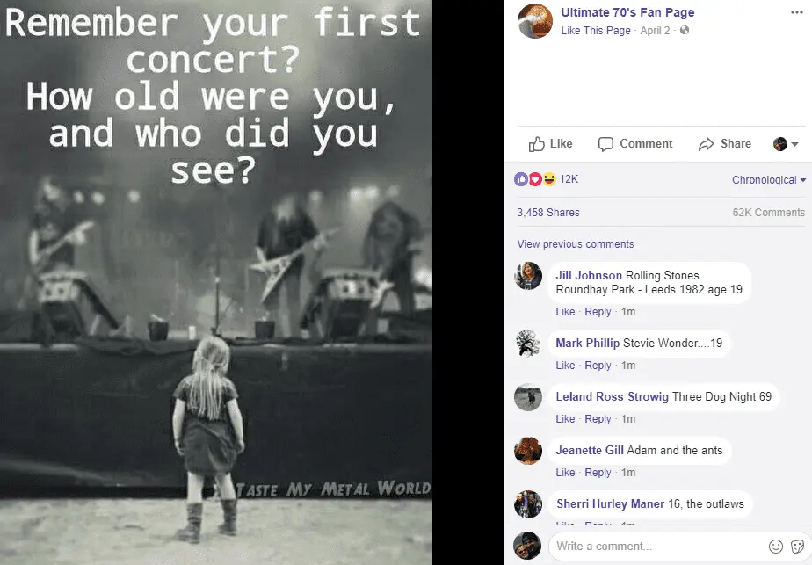Click the Like thumbs-up button on the post
This screenshot has width=812, height=565.
coord(550,144)
